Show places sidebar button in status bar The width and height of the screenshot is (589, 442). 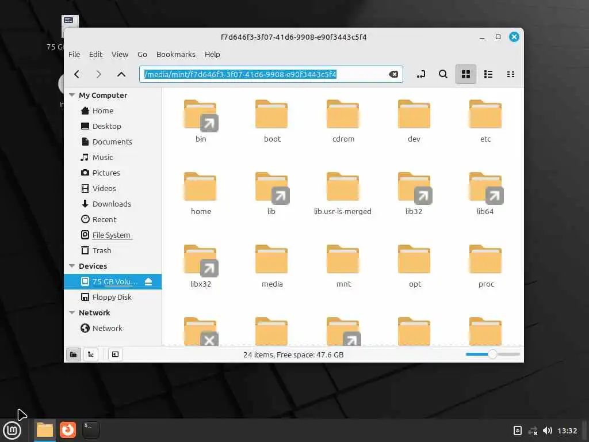coord(73,355)
